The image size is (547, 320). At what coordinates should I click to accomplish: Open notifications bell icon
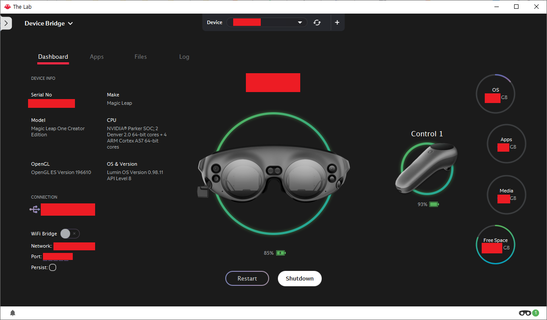[x=13, y=313]
